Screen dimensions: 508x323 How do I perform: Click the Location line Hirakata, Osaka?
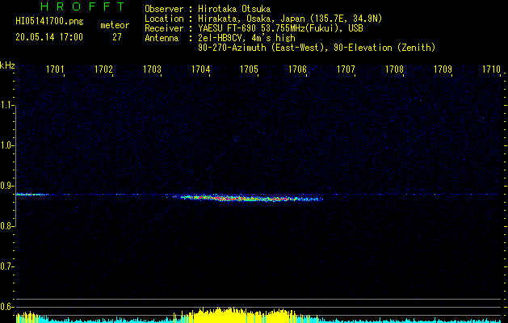point(263,19)
